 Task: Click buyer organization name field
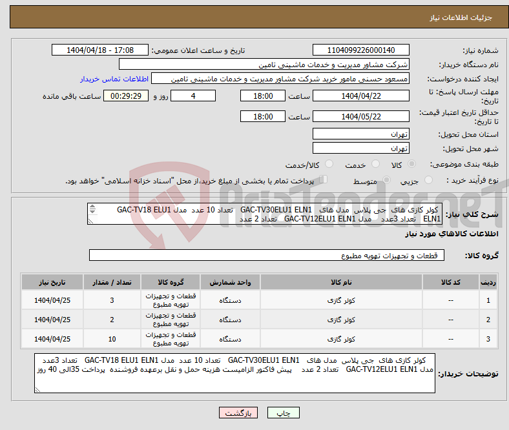point(264,65)
